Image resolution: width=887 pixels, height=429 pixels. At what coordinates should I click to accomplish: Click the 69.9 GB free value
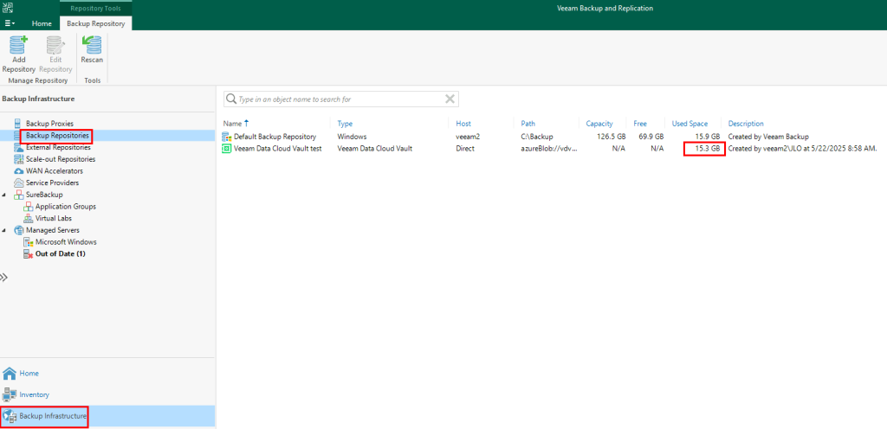(x=651, y=137)
